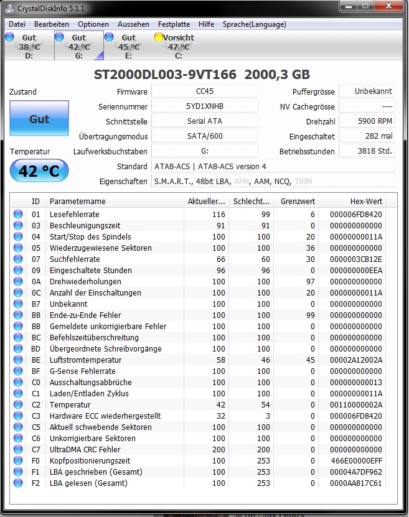409x517 pixels.
Task: Open the Sprache(Language) menu
Action: tap(255, 24)
